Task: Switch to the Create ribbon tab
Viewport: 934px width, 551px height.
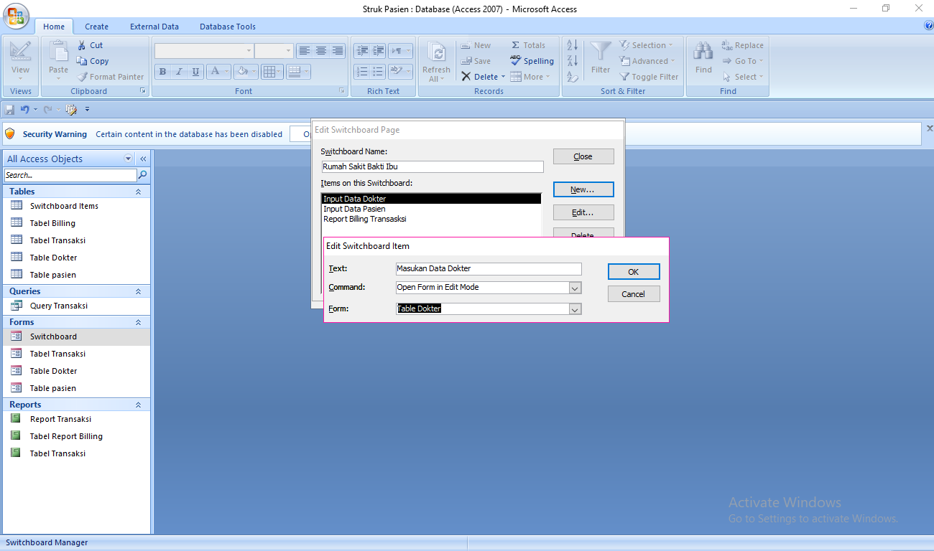Action: 96,27
